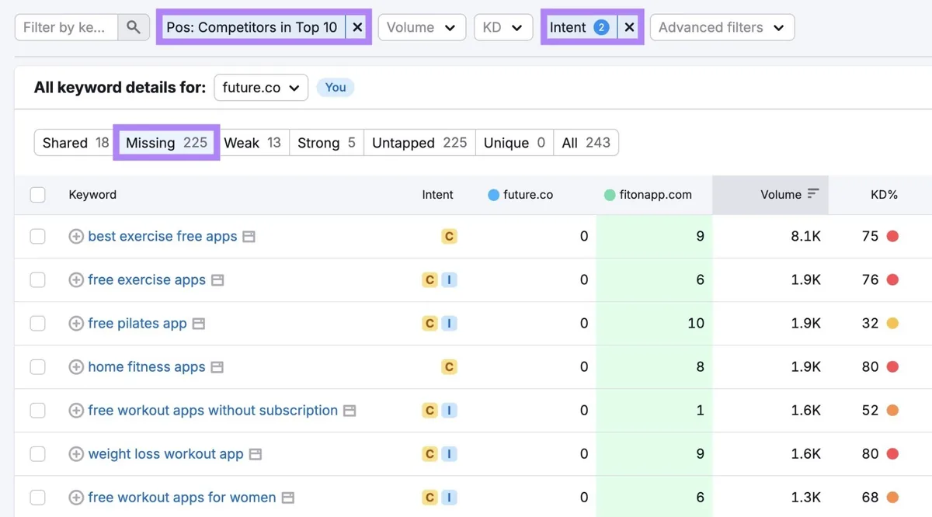Add 'best exercise free apps' via plus icon
The width and height of the screenshot is (932, 517).
[76, 237]
